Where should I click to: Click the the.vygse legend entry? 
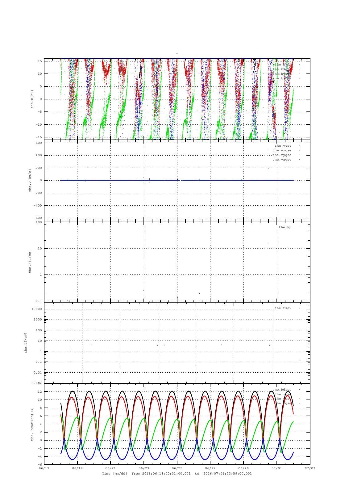tap(282, 155)
